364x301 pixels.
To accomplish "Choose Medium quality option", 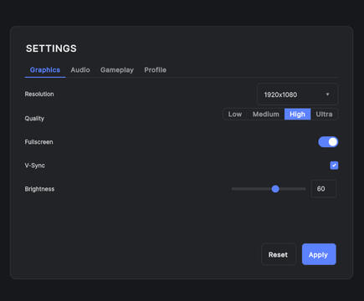I will pos(266,115).
